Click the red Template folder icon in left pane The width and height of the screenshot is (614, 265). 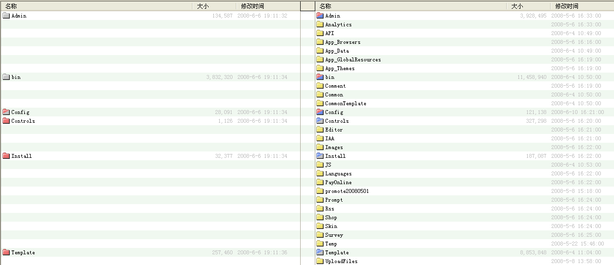[6, 252]
